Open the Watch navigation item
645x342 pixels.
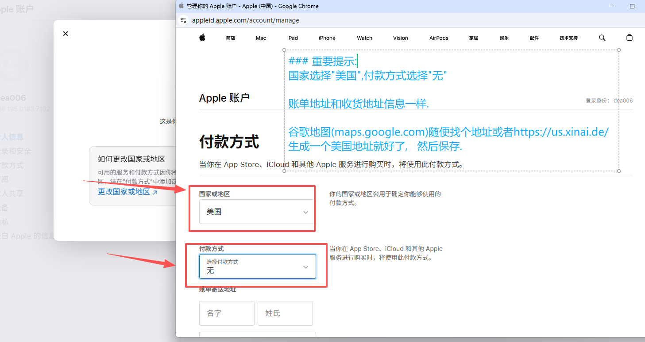tap(365, 38)
